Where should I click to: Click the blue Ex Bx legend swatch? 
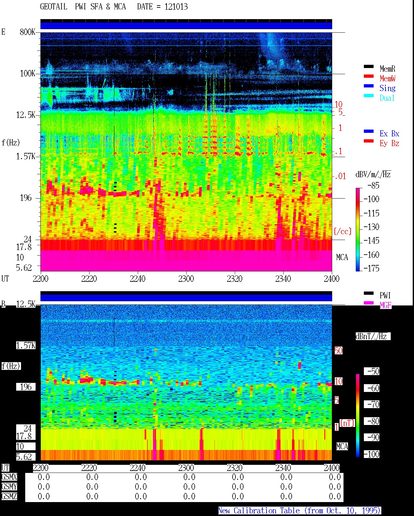368,132
